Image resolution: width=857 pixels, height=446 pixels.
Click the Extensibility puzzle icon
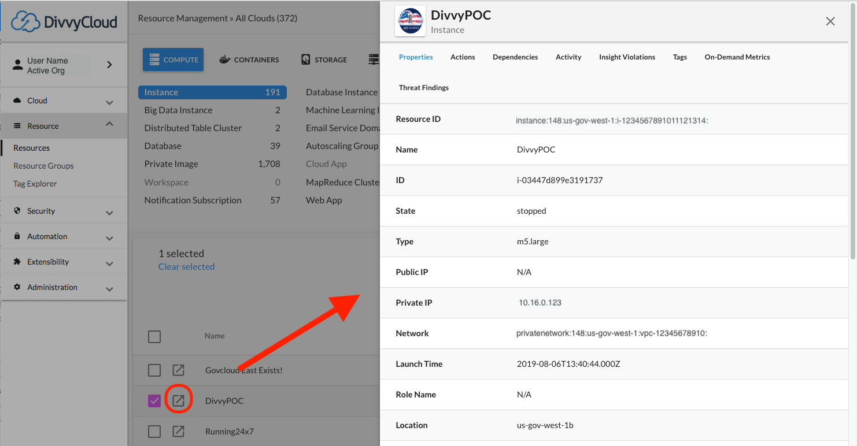click(x=17, y=262)
